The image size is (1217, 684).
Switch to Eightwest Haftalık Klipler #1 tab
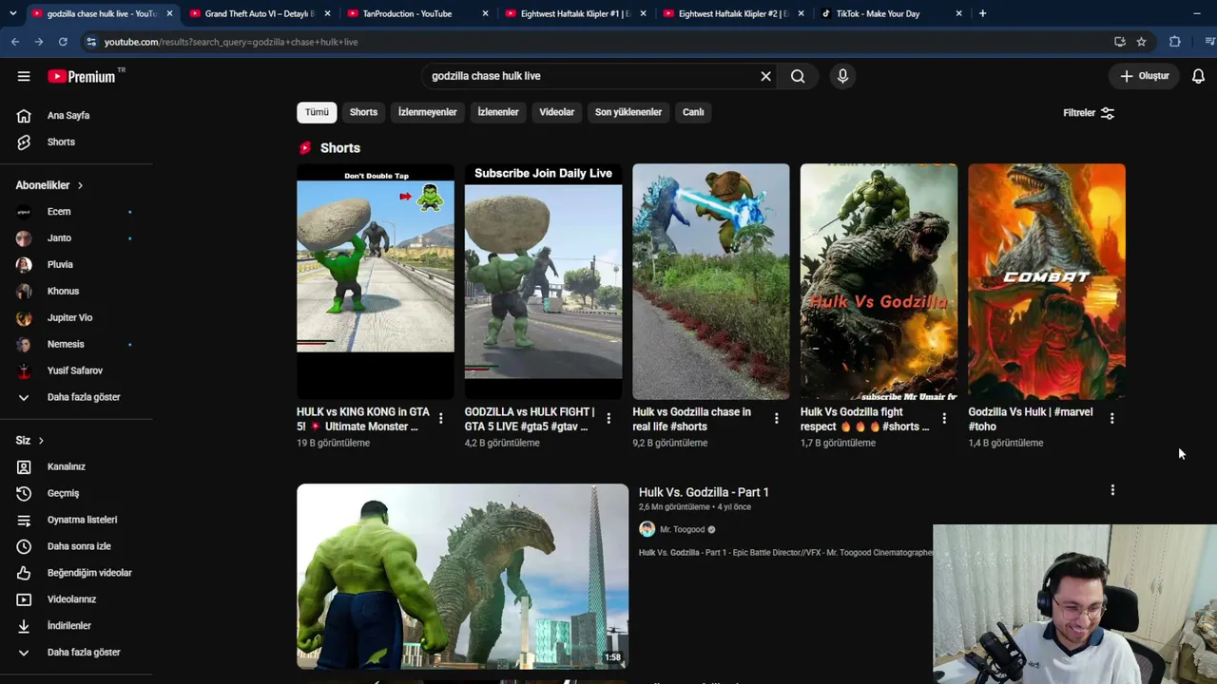(574, 13)
